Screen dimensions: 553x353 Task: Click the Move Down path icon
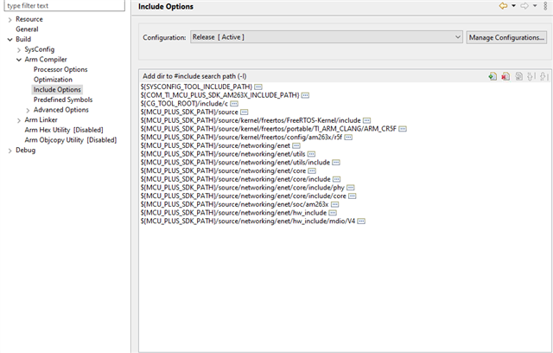tap(543, 76)
